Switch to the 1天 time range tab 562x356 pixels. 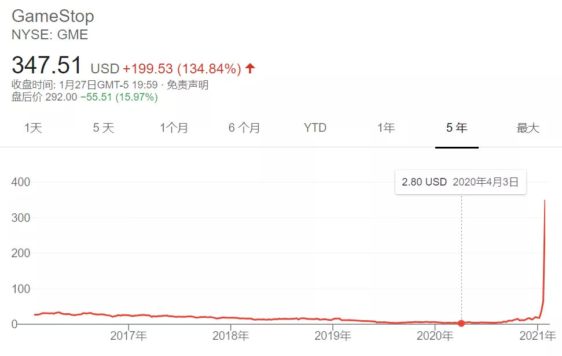(33, 128)
